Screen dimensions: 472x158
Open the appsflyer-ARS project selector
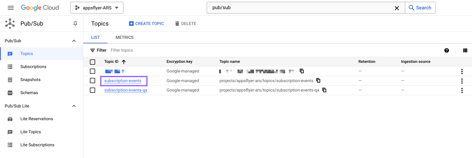click(97, 8)
